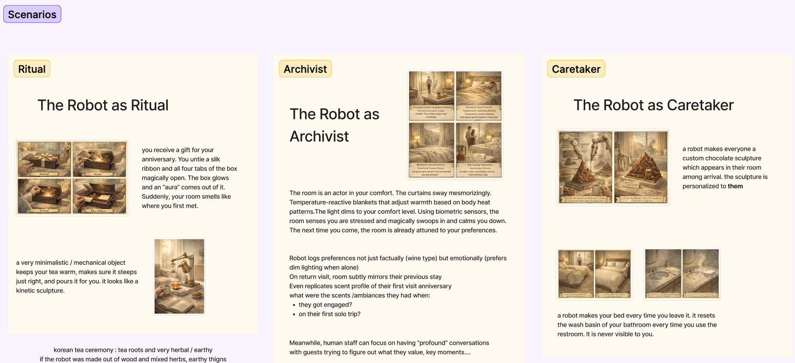Select the tea-pouring kinetic sculpture image

(x=179, y=276)
